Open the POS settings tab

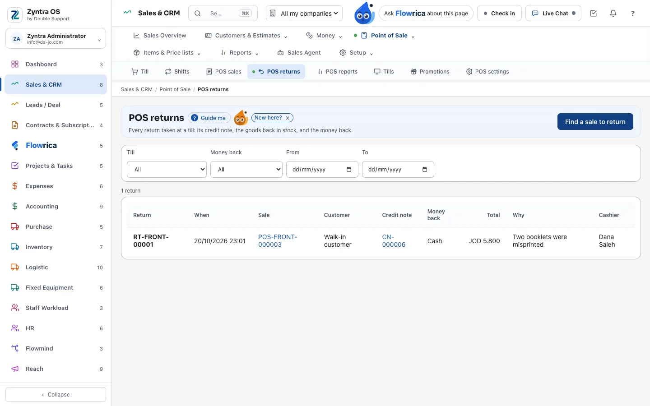pos(487,72)
